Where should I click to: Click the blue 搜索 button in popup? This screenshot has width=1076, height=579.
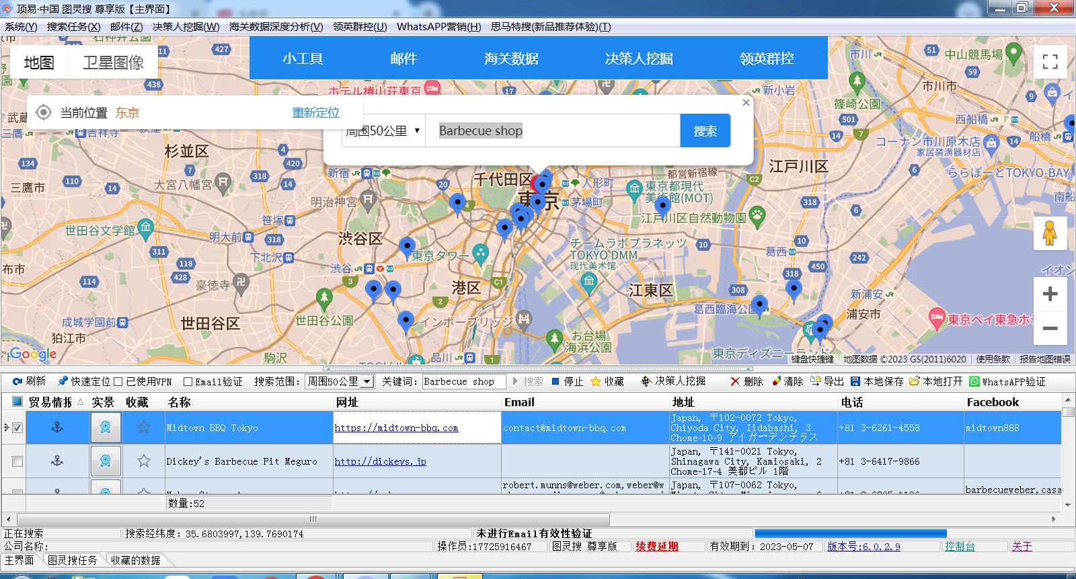tap(705, 130)
